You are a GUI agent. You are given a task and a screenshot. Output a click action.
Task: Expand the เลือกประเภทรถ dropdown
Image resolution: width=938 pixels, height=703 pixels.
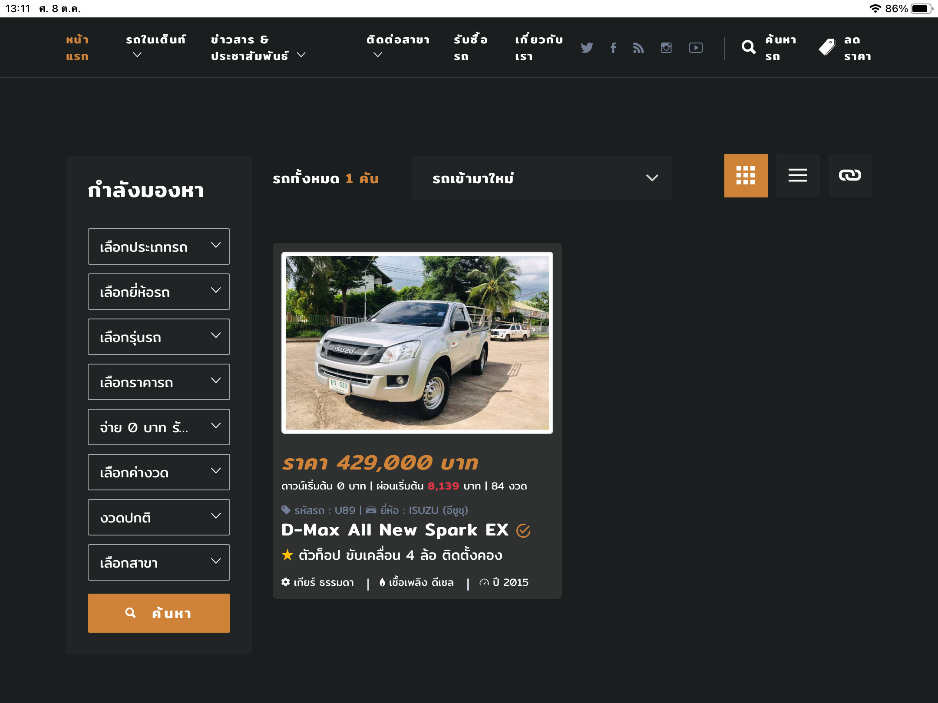click(x=159, y=246)
